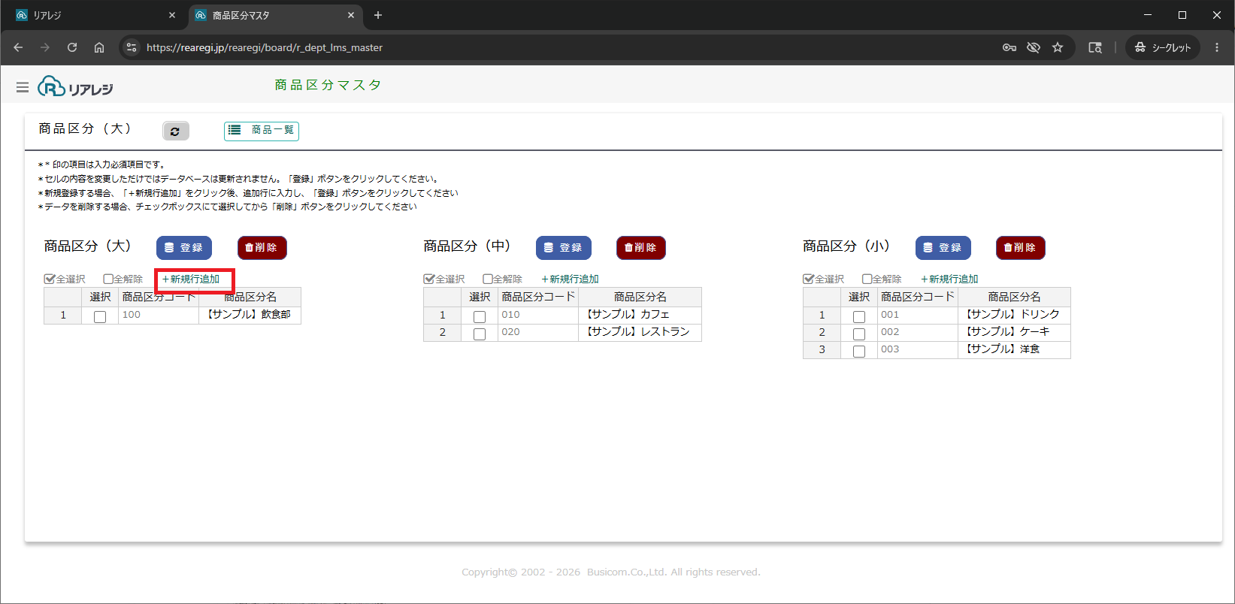This screenshot has height=604, width=1235.
Task: Close the 商品区分マスタ tab
Action: [x=351, y=15]
